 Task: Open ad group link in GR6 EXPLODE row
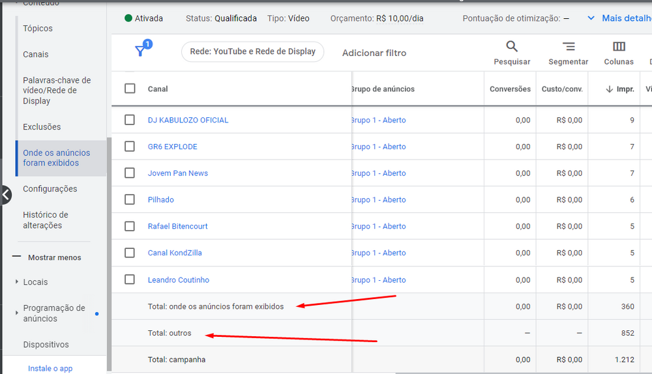click(x=379, y=147)
